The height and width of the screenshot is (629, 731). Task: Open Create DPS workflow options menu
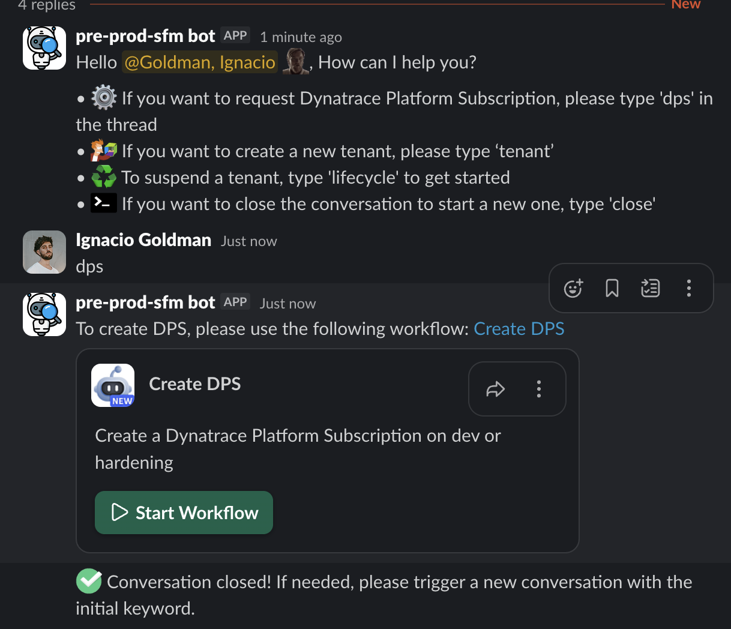[x=539, y=390]
